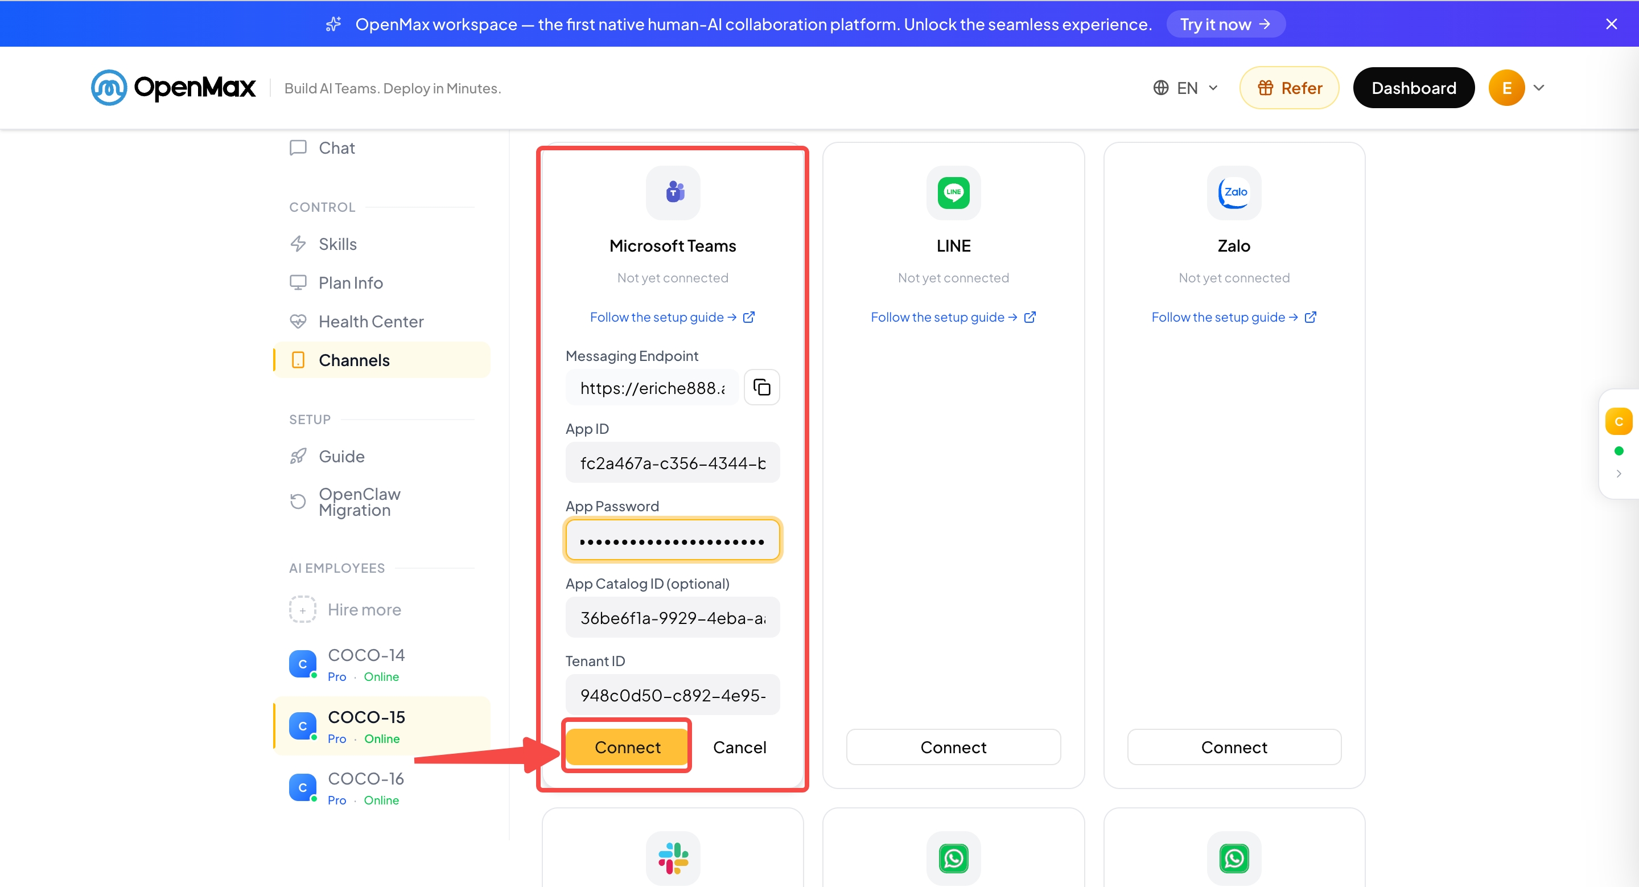
Task: Click the OpenMax logo
Action: pos(173,87)
